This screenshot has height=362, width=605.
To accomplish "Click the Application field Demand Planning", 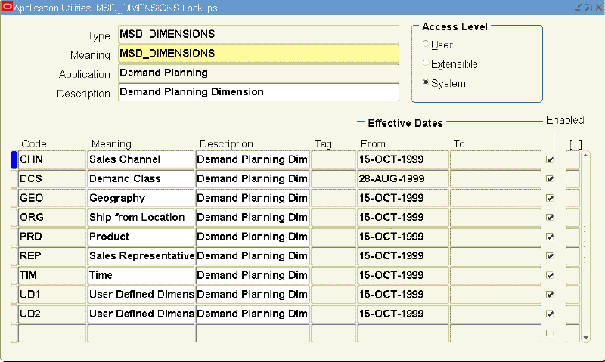I will [x=259, y=73].
